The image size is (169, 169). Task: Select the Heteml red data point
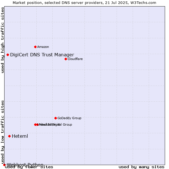pos(10,136)
